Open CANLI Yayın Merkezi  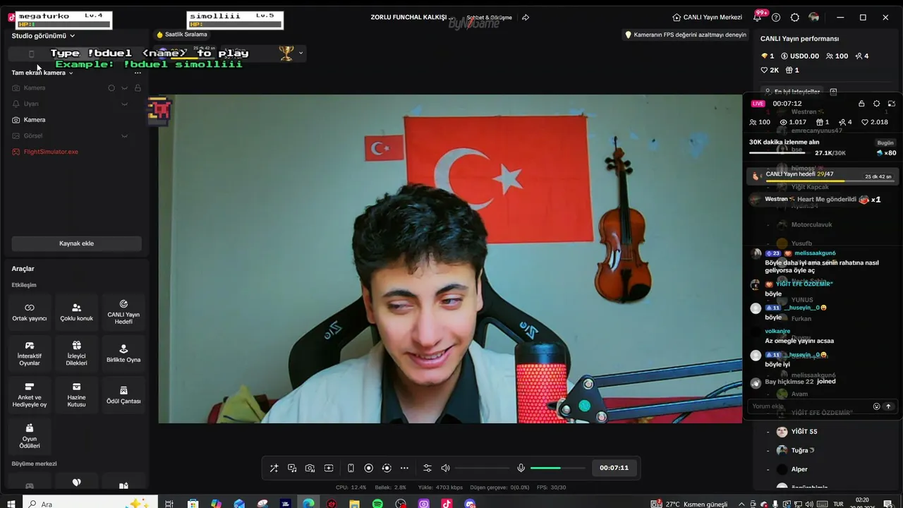tap(707, 18)
